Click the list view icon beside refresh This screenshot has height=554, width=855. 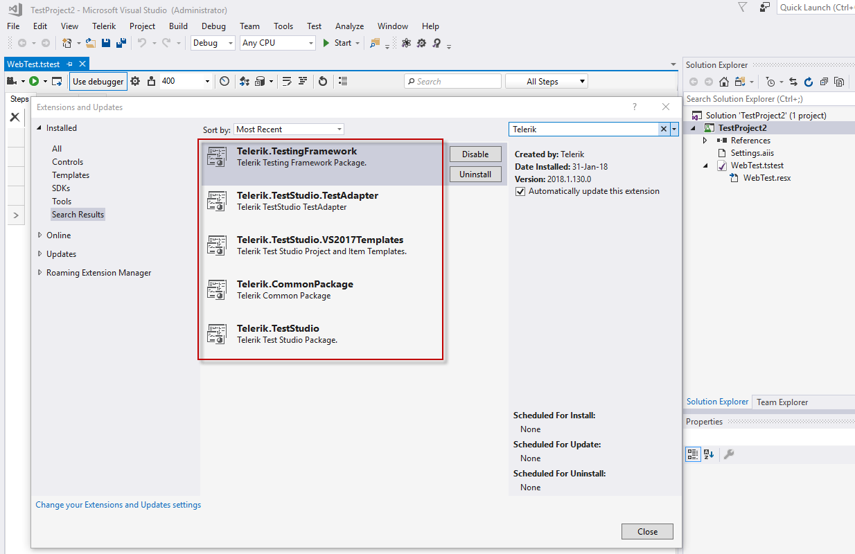click(343, 81)
